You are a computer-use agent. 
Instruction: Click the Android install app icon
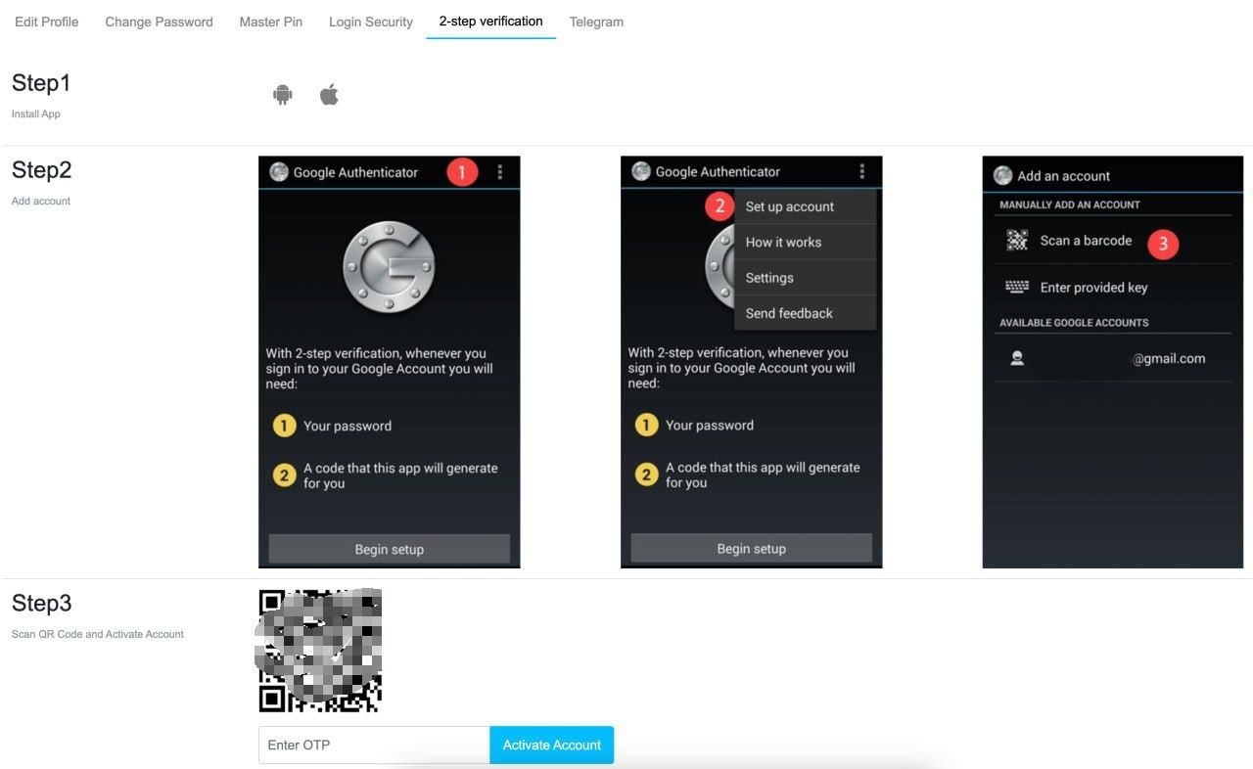pyautogui.click(x=283, y=95)
